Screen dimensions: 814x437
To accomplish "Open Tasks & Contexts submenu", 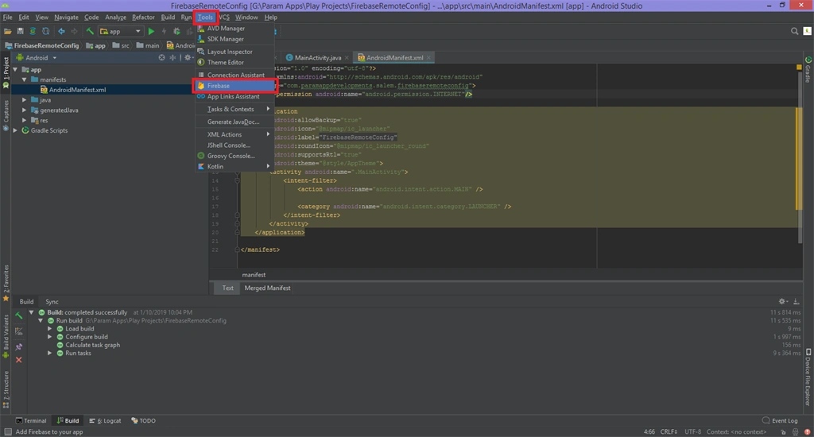I will (235, 109).
